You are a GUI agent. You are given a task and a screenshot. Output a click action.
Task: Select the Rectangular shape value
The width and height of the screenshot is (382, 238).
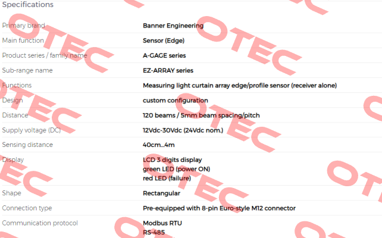pos(161,193)
